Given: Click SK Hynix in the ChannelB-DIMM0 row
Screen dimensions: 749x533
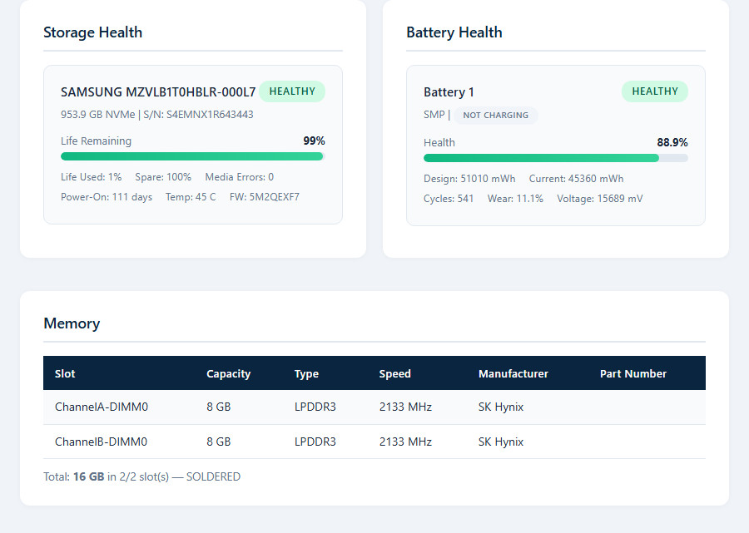Looking at the screenshot, I should [501, 442].
